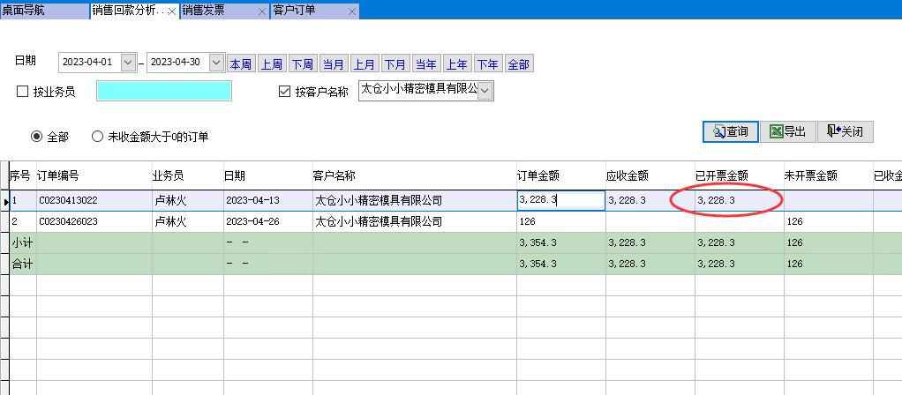Choose the 全部 radio button

coord(37,137)
